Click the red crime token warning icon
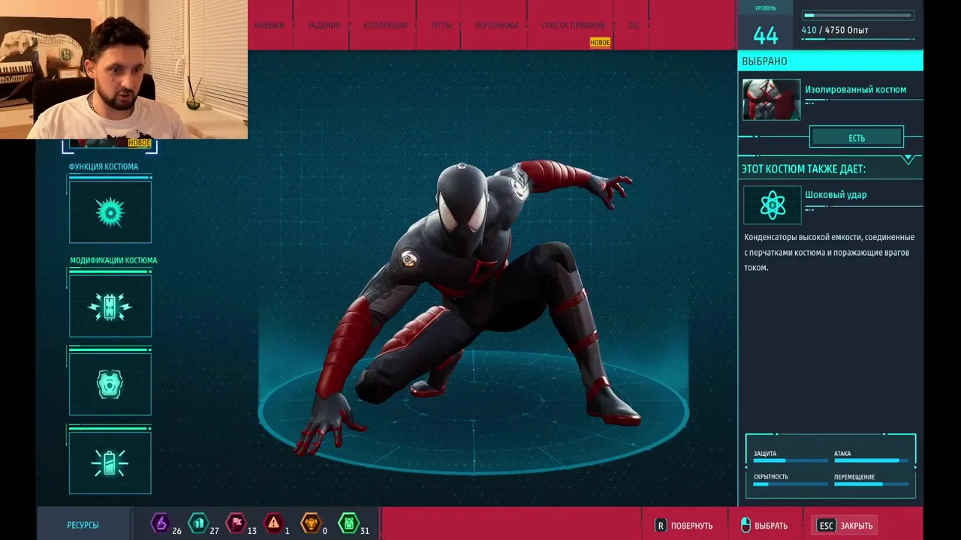The height and width of the screenshot is (540, 961). tap(274, 523)
